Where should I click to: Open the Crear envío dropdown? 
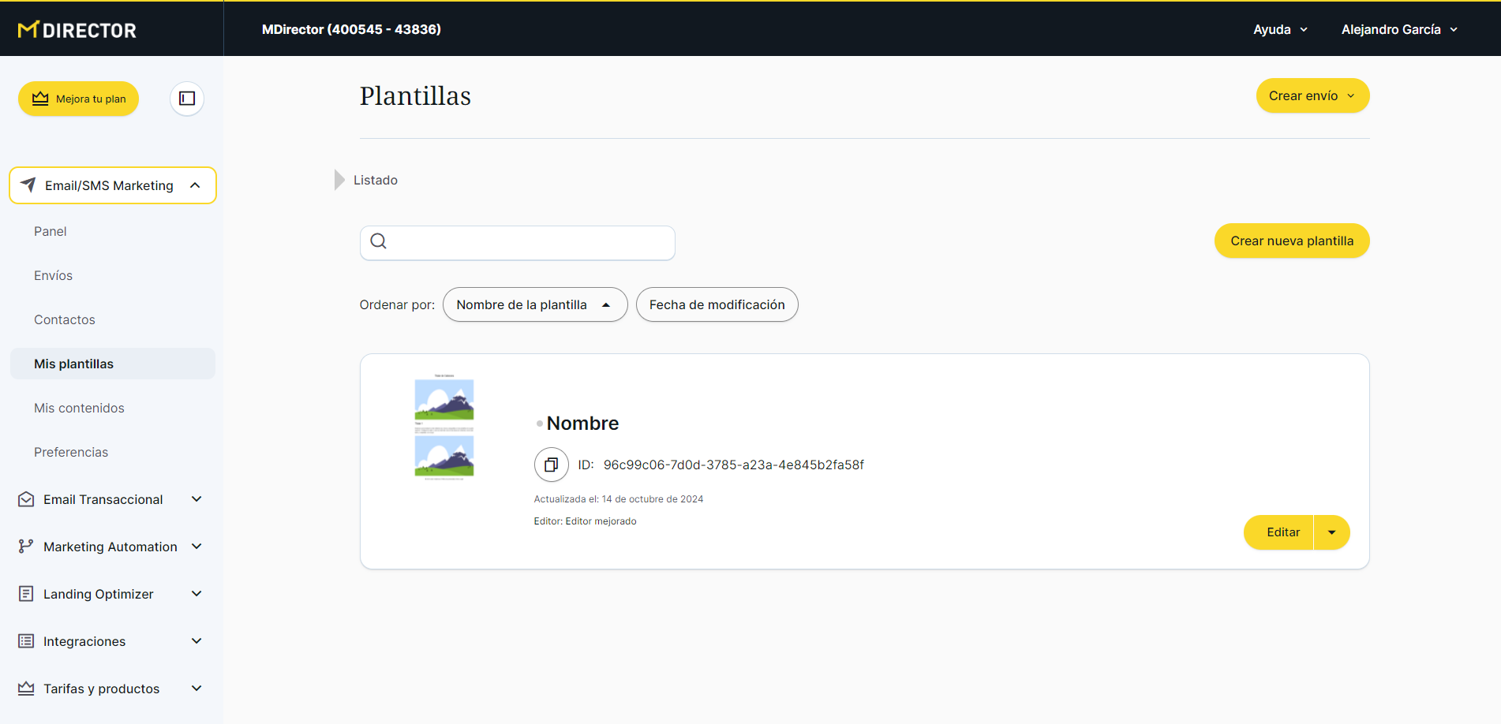[x=1312, y=95]
